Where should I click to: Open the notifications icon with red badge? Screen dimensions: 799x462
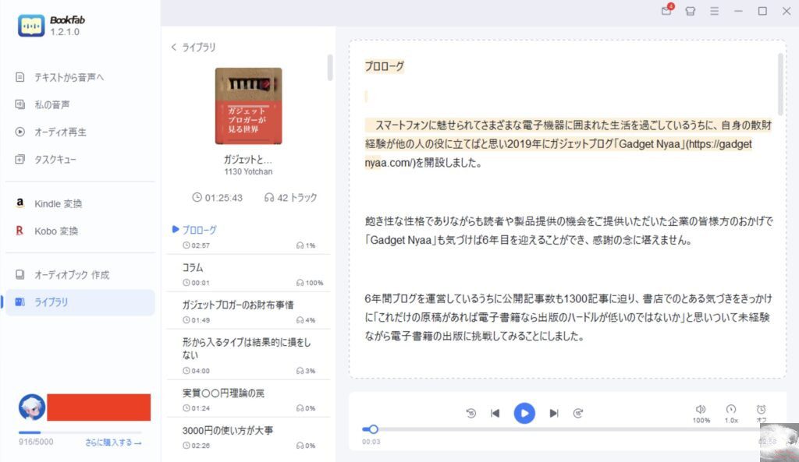[x=667, y=10]
